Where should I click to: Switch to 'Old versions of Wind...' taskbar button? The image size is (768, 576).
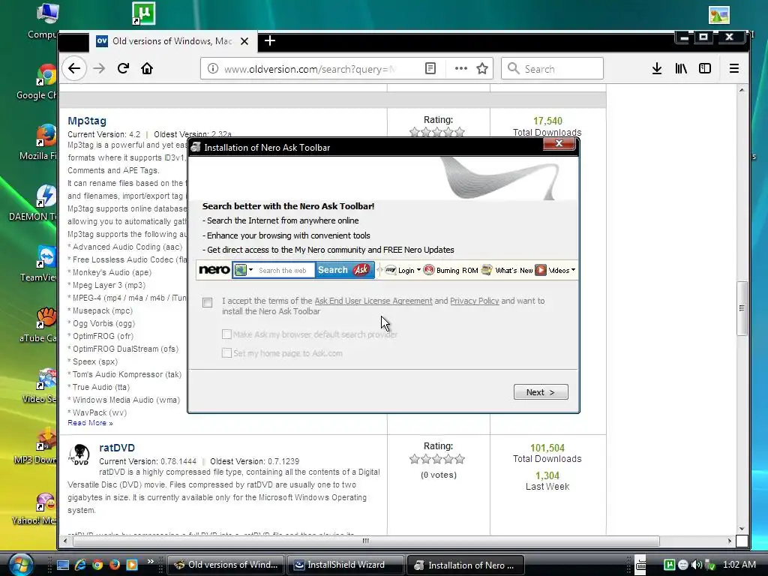pyautogui.click(x=226, y=565)
